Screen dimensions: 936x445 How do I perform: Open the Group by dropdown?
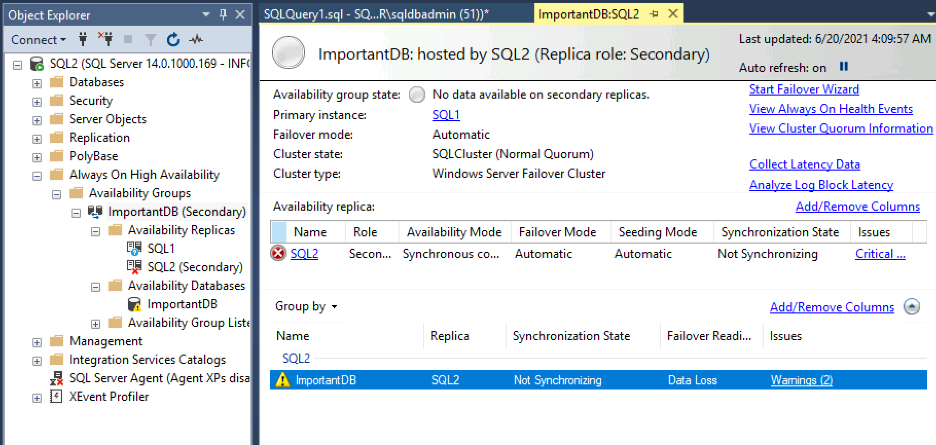306,306
